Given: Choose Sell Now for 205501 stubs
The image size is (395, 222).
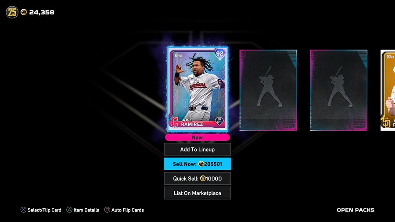Looking at the screenshot, I should (x=197, y=164).
